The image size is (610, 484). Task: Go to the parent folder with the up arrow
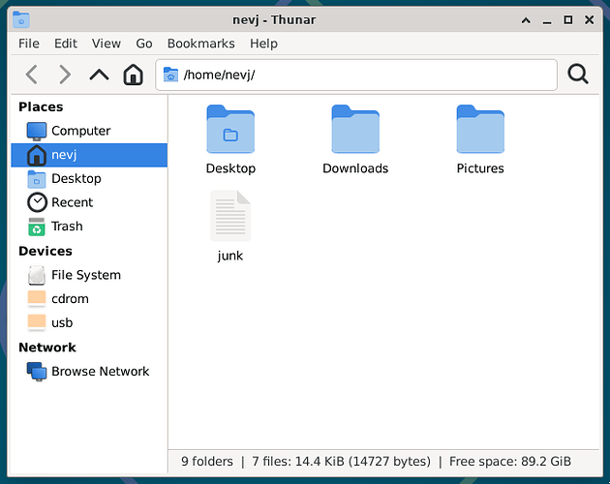[99, 75]
